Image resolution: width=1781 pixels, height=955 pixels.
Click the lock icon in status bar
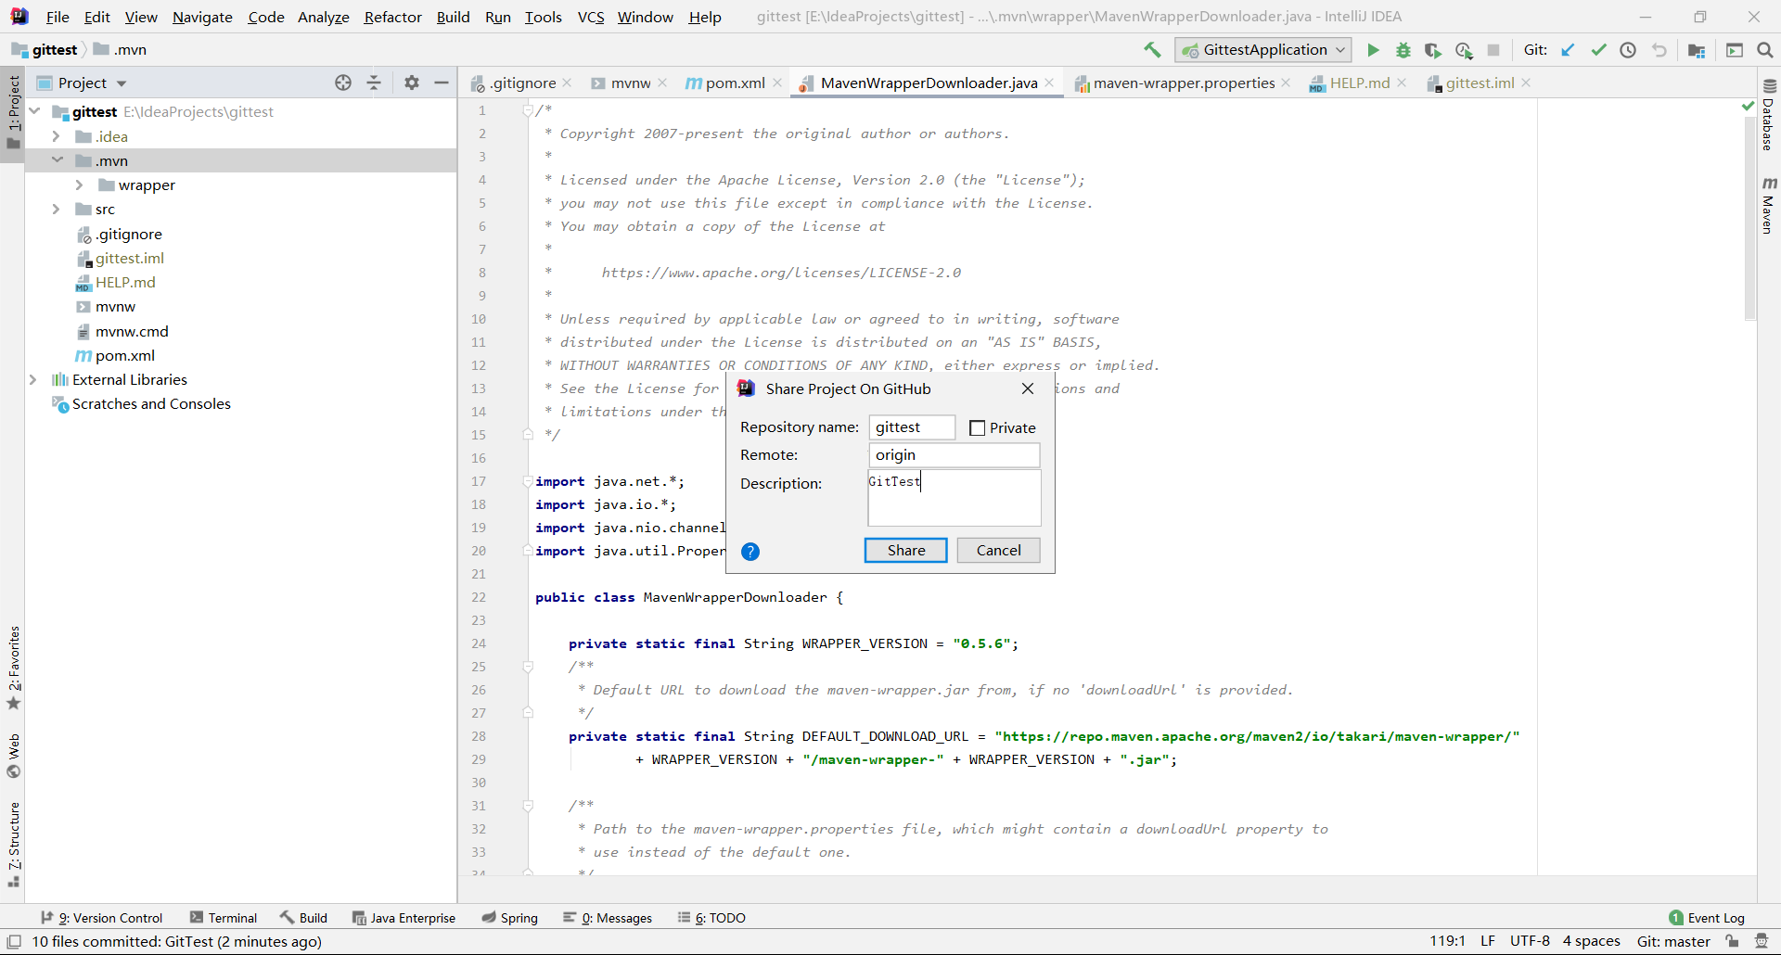click(1732, 941)
